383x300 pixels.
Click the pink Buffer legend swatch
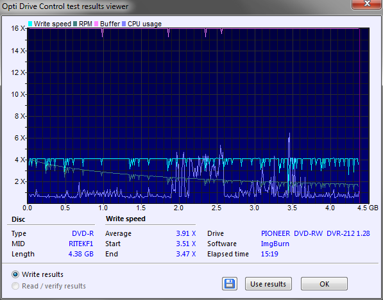96,24
